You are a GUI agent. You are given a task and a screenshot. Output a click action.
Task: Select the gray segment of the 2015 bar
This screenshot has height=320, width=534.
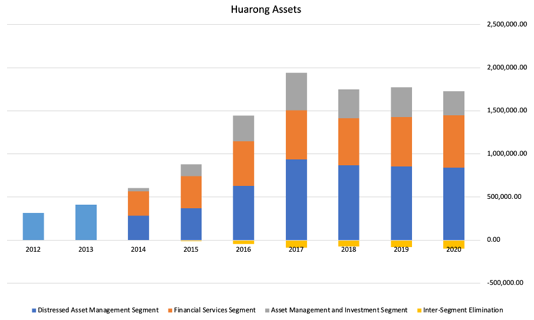click(191, 171)
